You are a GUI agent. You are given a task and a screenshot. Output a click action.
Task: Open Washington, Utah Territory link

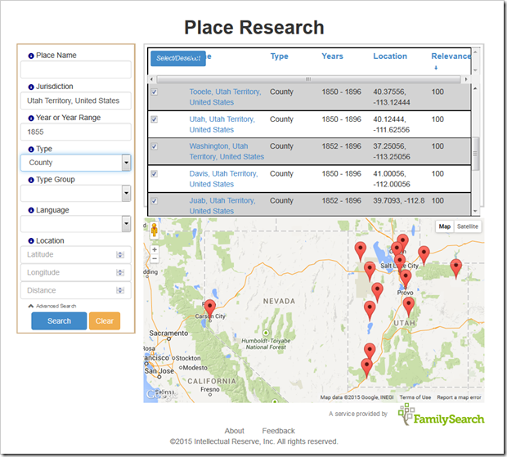pyautogui.click(x=227, y=151)
